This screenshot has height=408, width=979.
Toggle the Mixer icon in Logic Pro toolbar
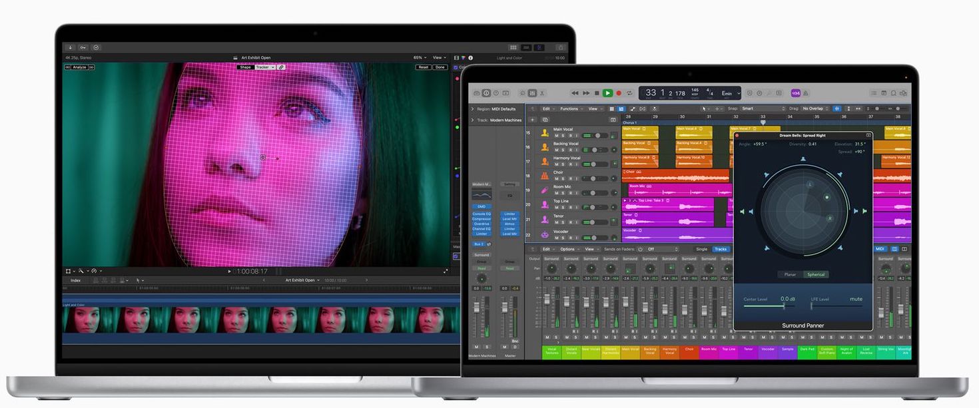point(532,93)
